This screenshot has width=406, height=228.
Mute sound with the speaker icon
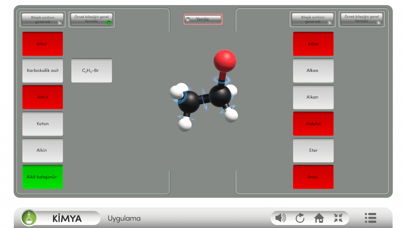click(x=280, y=218)
